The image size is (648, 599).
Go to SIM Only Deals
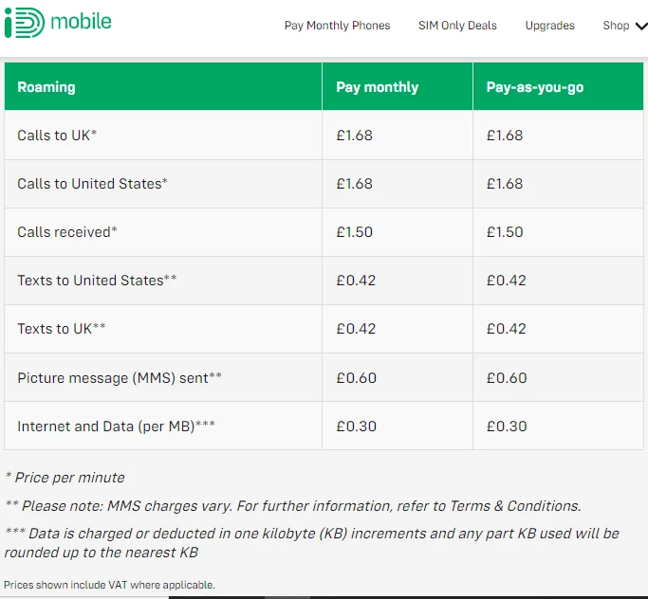[x=457, y=26]
